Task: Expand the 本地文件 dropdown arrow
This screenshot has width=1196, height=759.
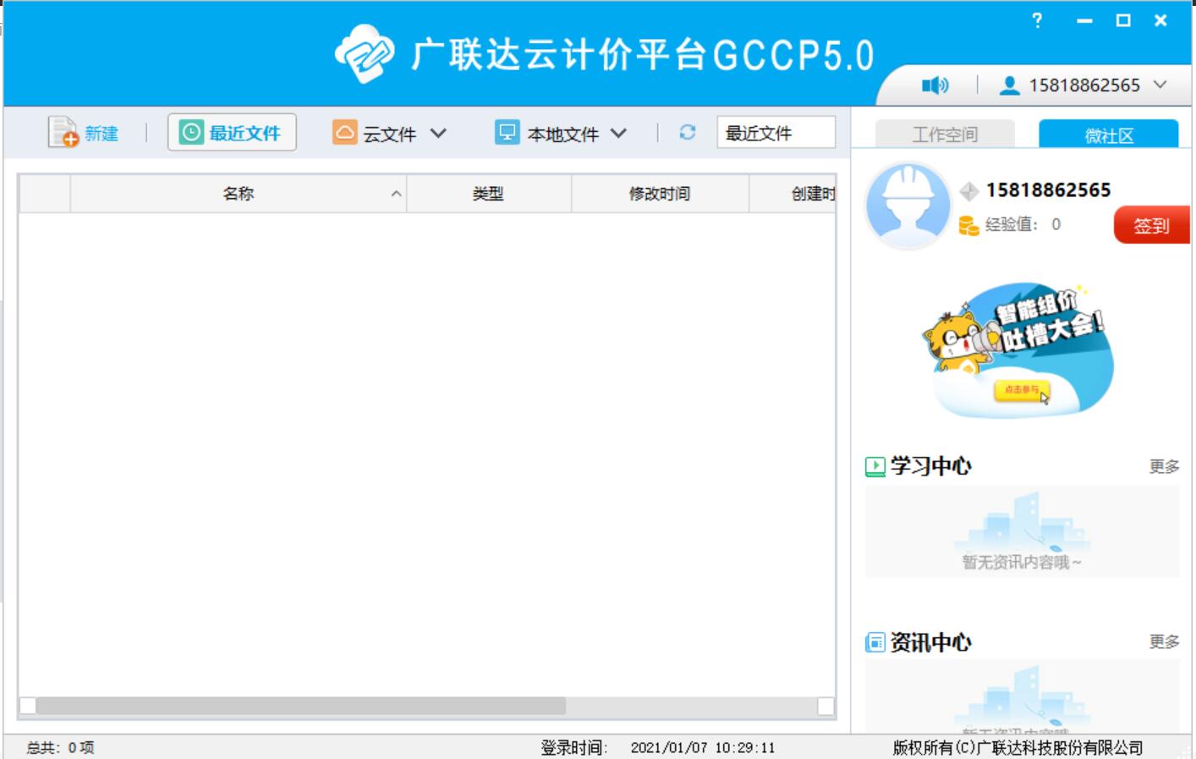Action: 618,133
